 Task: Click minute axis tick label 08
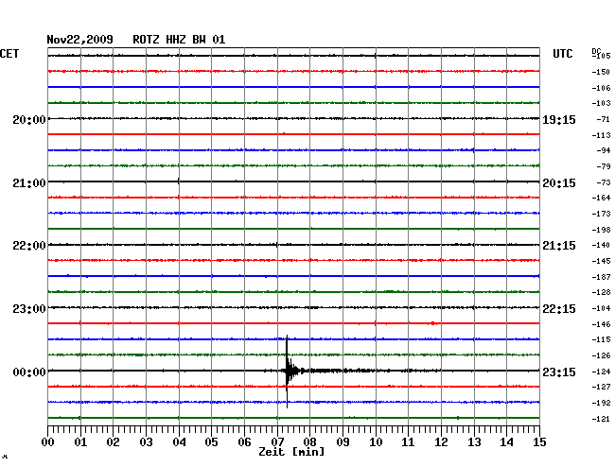tap(309, 442)
